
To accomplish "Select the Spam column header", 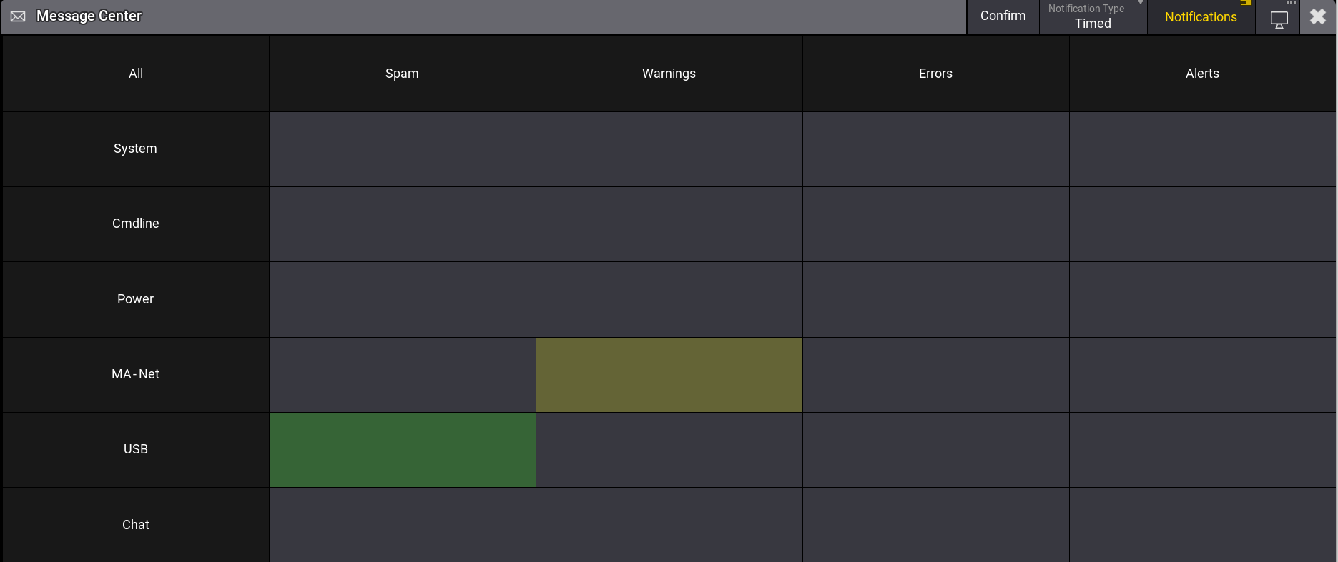I will click(x=402, y=74).
